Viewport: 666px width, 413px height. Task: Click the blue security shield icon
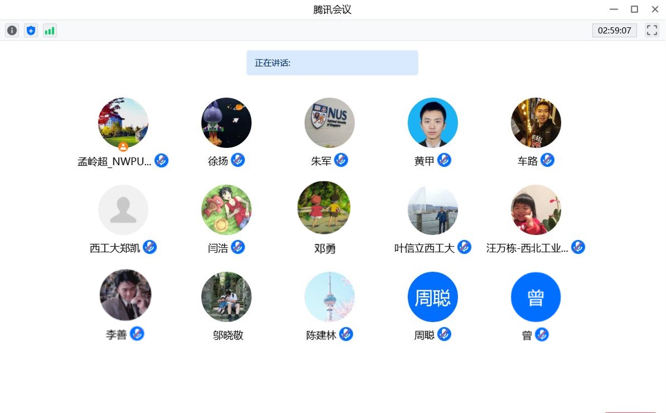tap(31, 31)
